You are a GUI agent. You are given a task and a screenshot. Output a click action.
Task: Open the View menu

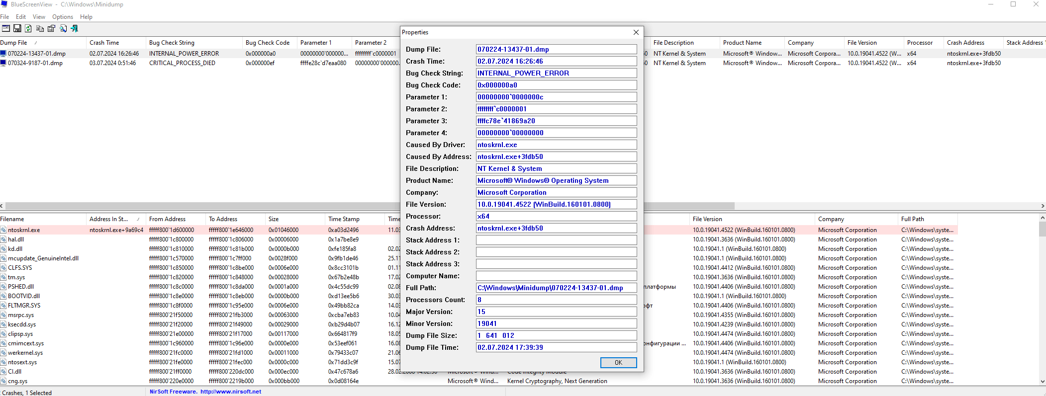(x=39, y=17)
